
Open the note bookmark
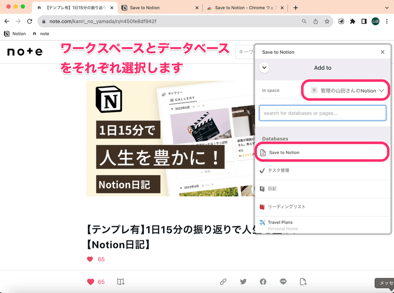41,33
